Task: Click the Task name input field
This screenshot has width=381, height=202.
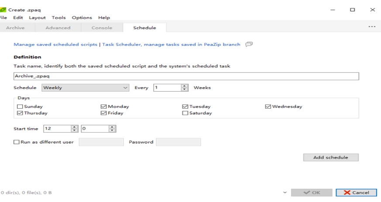Action: 186,76
